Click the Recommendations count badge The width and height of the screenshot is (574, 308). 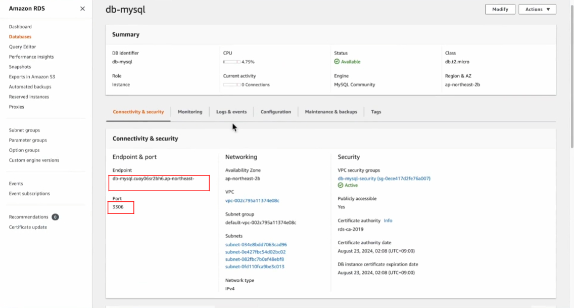pos(55,217)
